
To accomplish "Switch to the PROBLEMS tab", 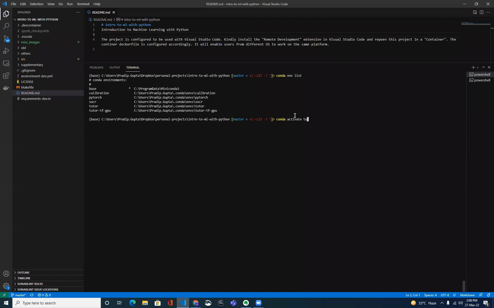I will tap(96, 67).
